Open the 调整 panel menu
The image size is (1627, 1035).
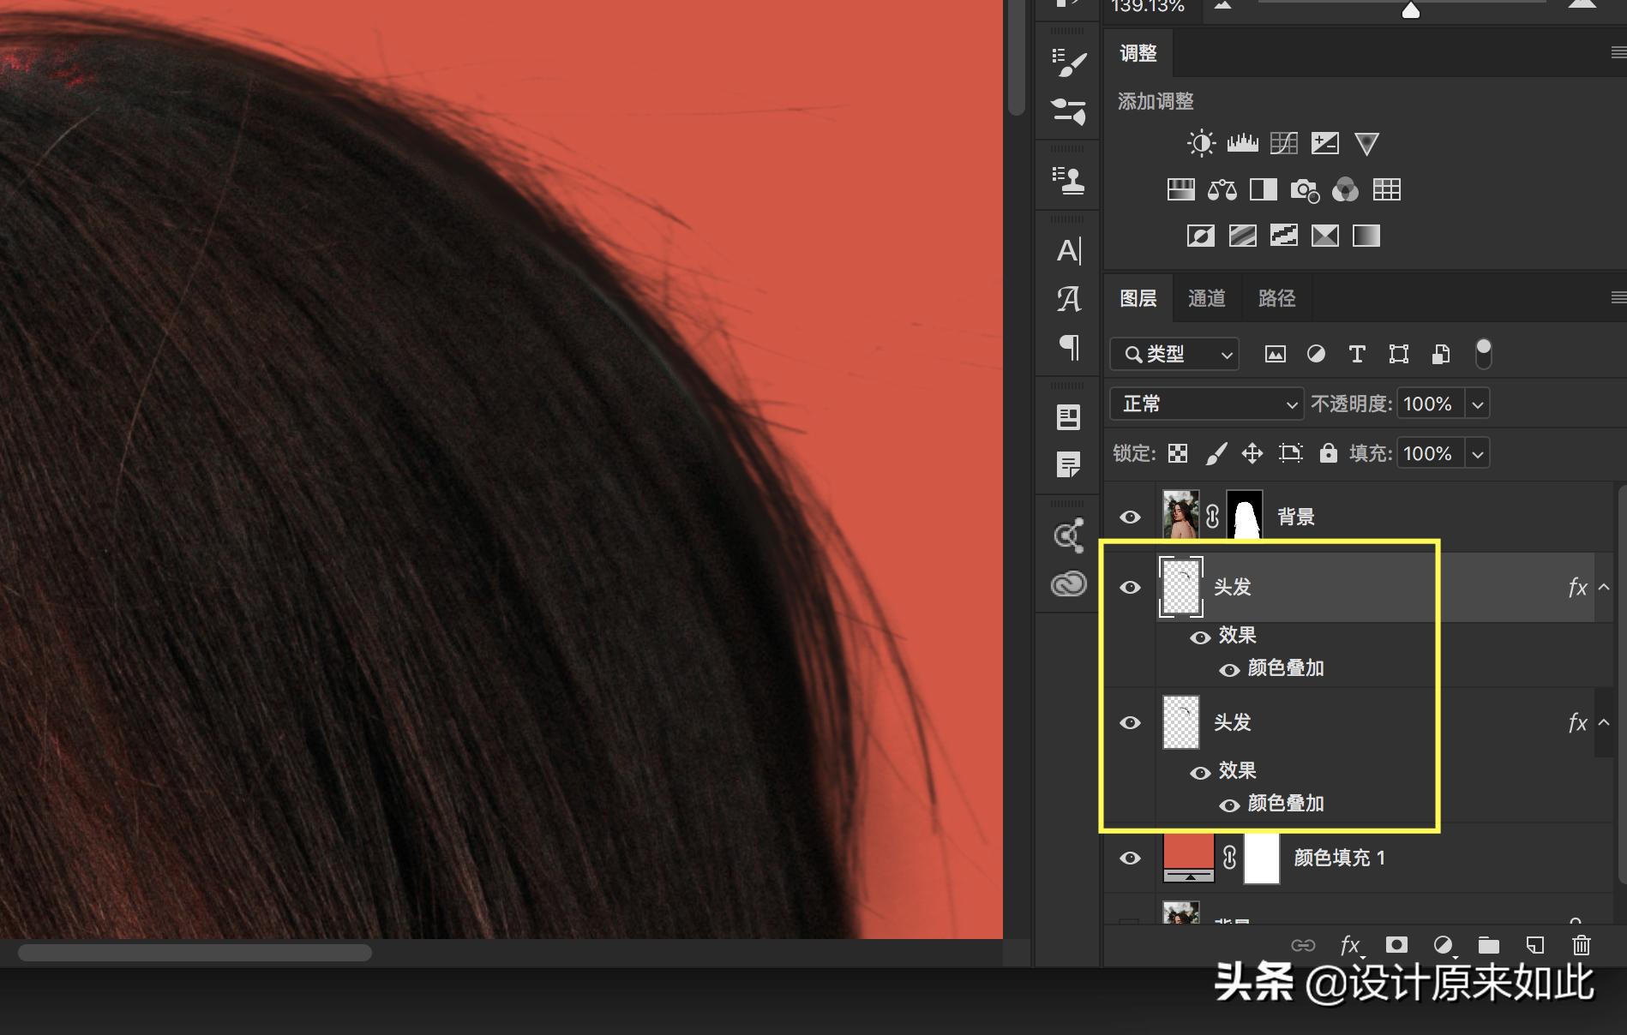point(1618,53)
